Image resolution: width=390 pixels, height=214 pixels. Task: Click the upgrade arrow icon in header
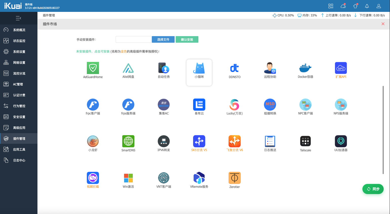(355, 6)
